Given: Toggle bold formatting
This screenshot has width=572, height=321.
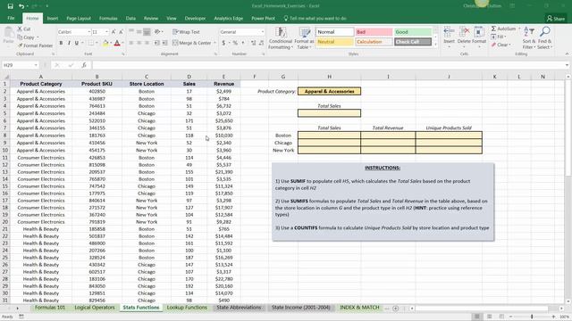Looking at the screenshot, I should click(61, 44).
